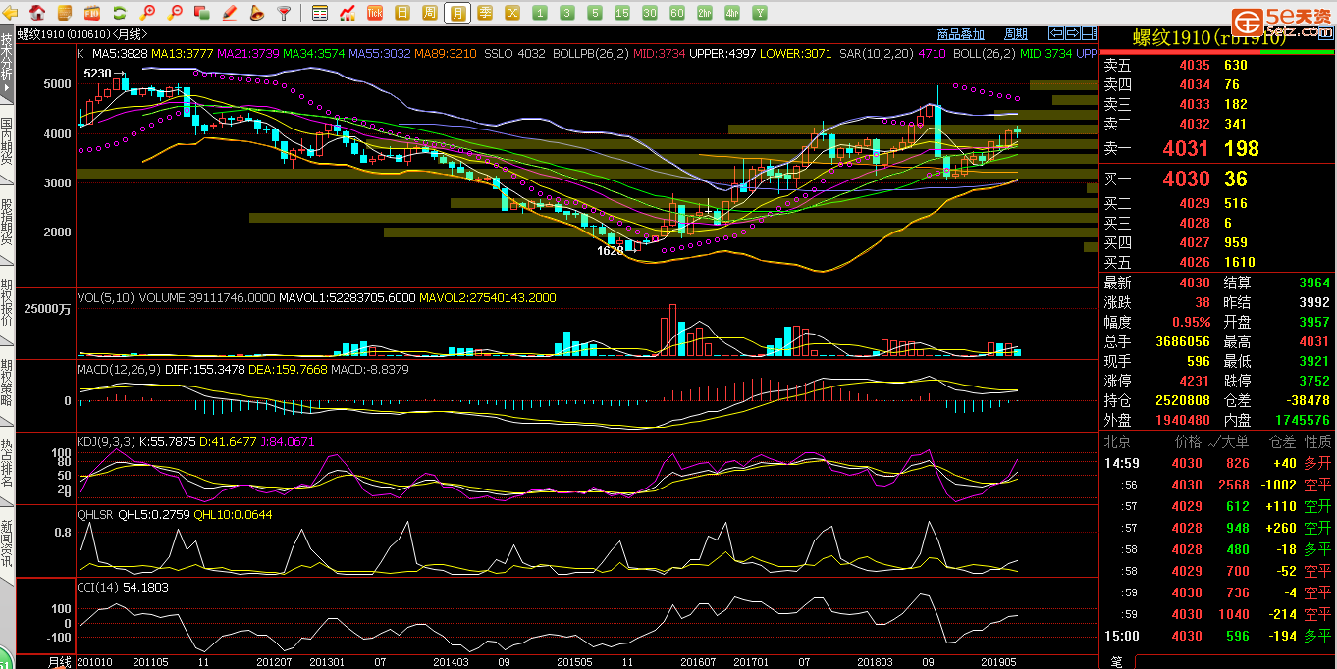Show the Tick chart
Viewport: 1337px width, 669px height.
click(375, 13)
